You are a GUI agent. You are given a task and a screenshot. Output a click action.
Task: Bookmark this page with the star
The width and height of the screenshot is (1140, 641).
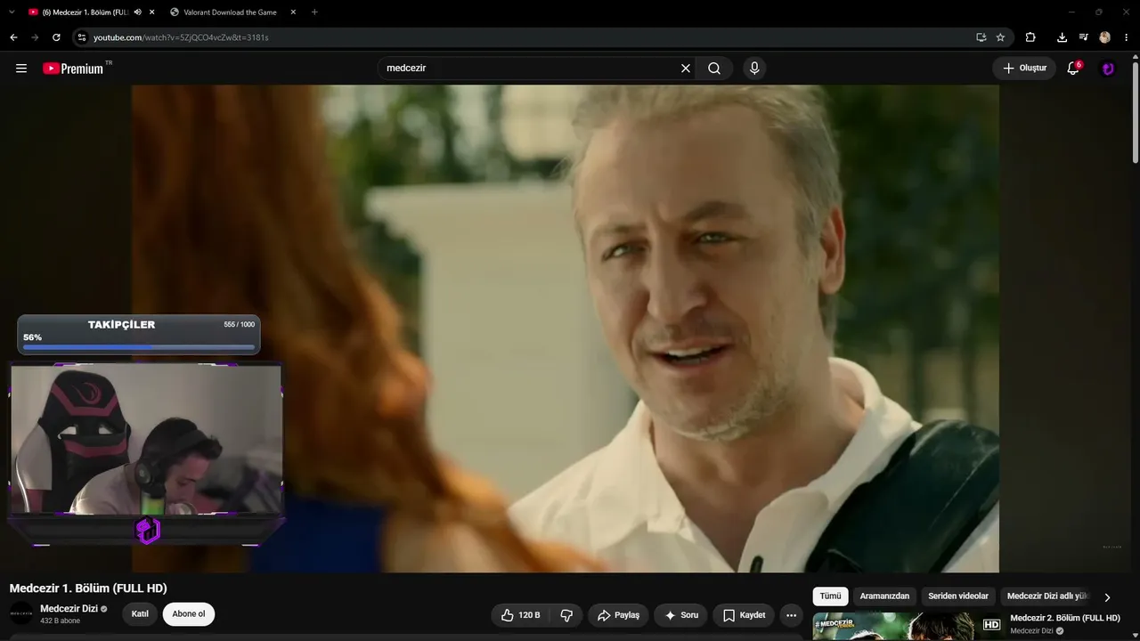click(x=1000, y=37)
